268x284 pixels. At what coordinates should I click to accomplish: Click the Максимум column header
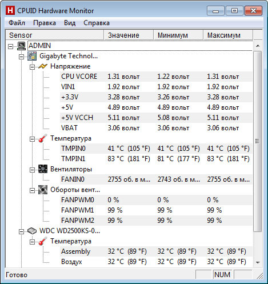click(x=228, y=35)
